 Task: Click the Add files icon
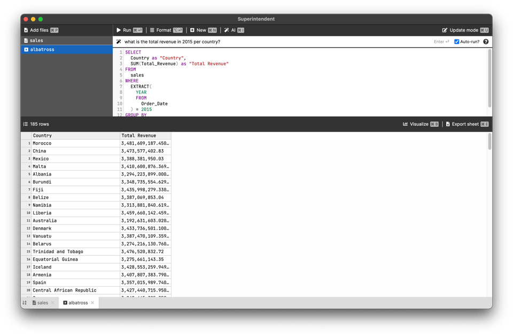tap(26, 30)
